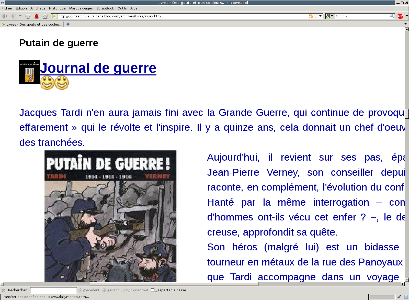Click the horizontal scrollbar thumb

click(x=174, y=284)
